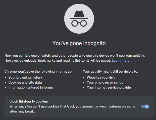Viewport: 156px width, 120px height.
Task: Select the "Your employer or school" bullet item
Action: pos(105,82)
